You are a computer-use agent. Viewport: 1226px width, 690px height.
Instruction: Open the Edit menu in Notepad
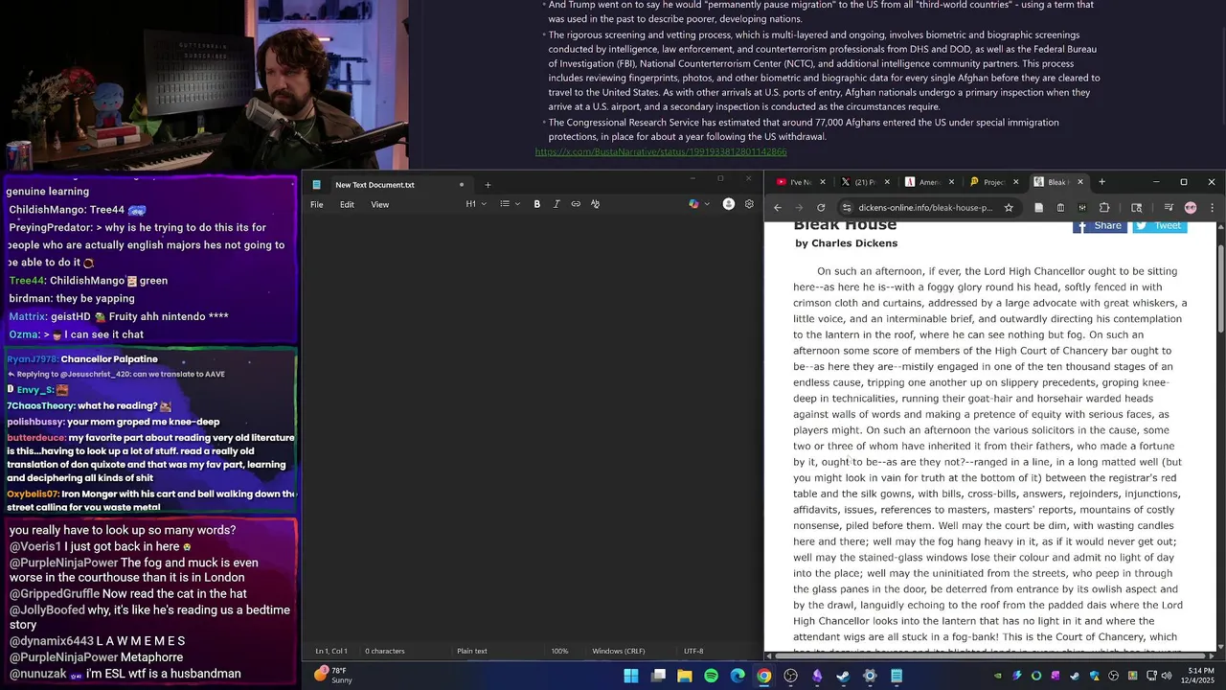point(347,204)
